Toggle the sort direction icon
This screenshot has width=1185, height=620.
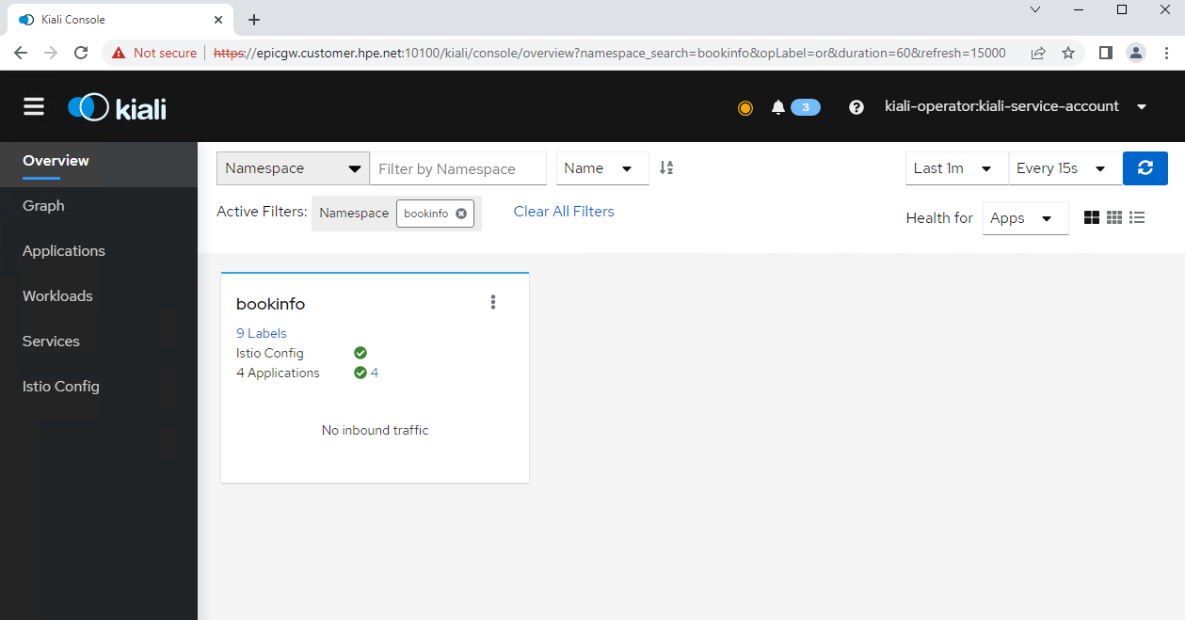tap(666, 168)
